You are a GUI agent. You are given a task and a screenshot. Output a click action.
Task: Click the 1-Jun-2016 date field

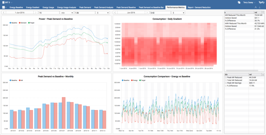pyautogui.click(x=20, y=13)
